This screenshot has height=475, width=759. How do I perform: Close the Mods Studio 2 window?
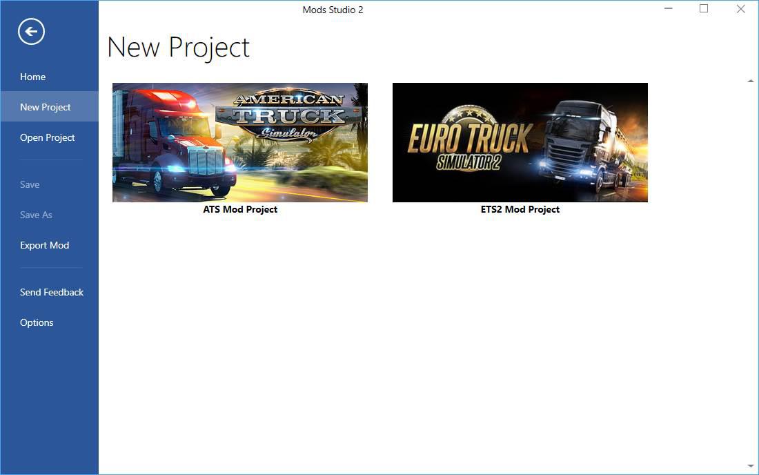coord(740,9)
